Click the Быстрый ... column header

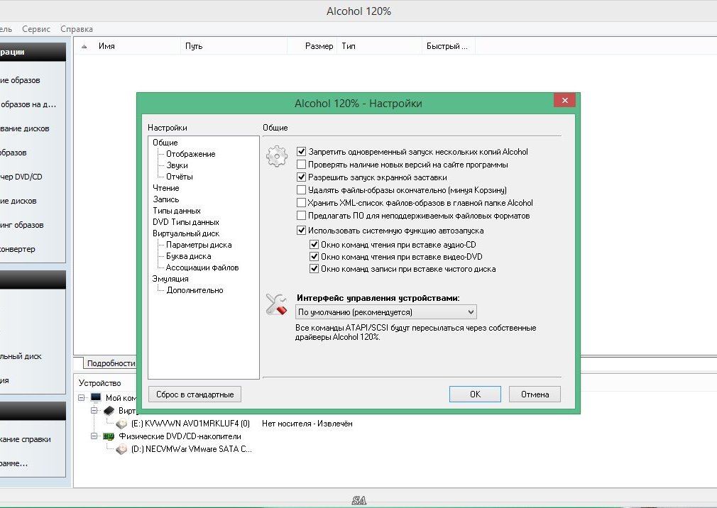tap(447, 46)
